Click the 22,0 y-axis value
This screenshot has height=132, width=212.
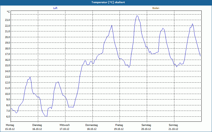[x=7, y=26]
